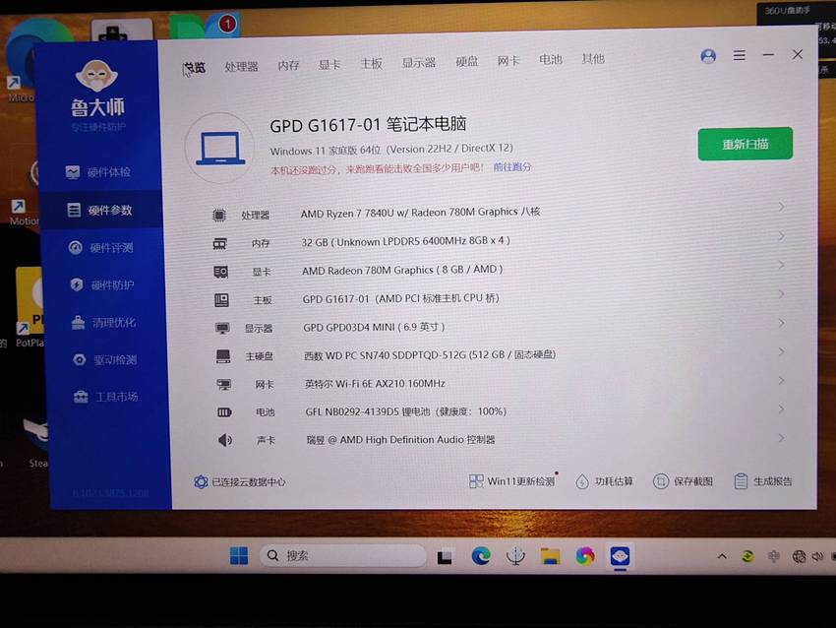This screenshot has height=628, width=836.
Task: Click the 鲁大师 logo avatar
Action: [96, 76]
